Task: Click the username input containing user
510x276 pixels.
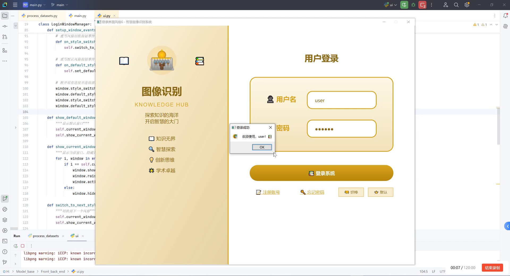Action: point(341,100)
